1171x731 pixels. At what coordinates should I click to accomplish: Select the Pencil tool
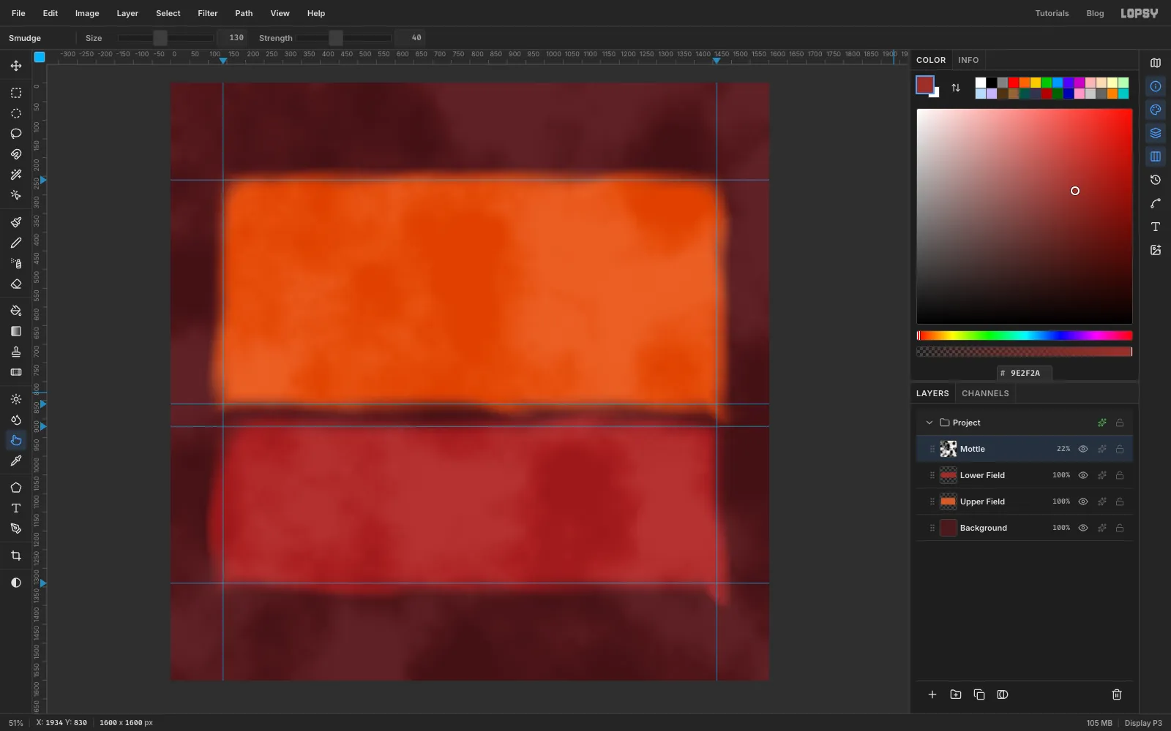(16, 243)
